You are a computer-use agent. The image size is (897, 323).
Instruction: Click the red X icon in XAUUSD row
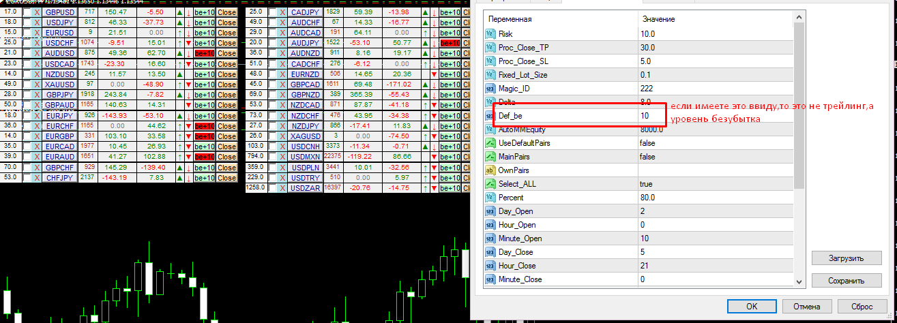(x=35, y=84)
